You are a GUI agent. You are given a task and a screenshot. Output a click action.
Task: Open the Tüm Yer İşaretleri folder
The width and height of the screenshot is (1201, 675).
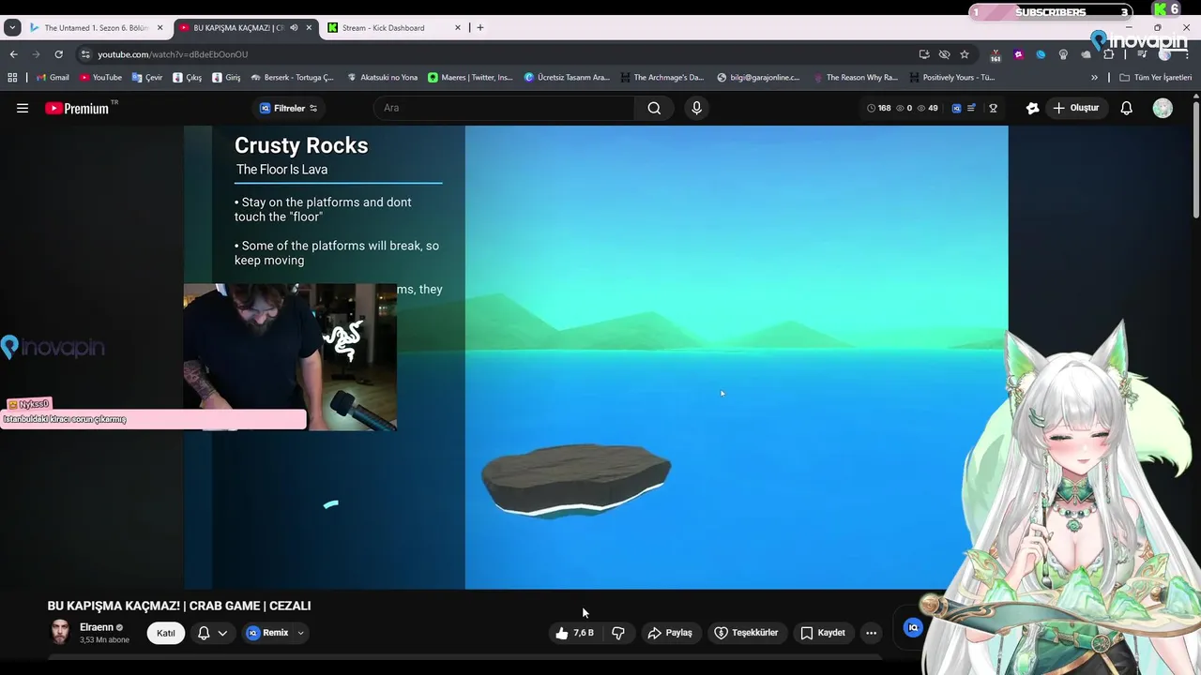click(x=1155, y=78)
